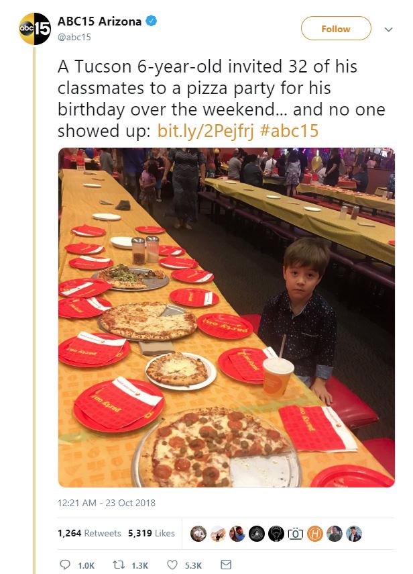Click the orange H avatar among likers
413x574 pixels.
click(x=315, y=534)
